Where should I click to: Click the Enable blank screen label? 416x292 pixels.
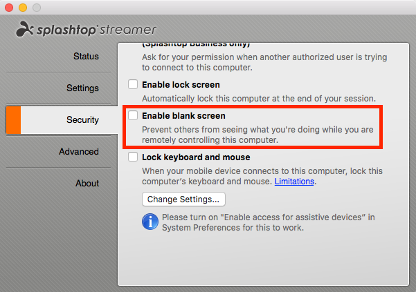[183, 116]
